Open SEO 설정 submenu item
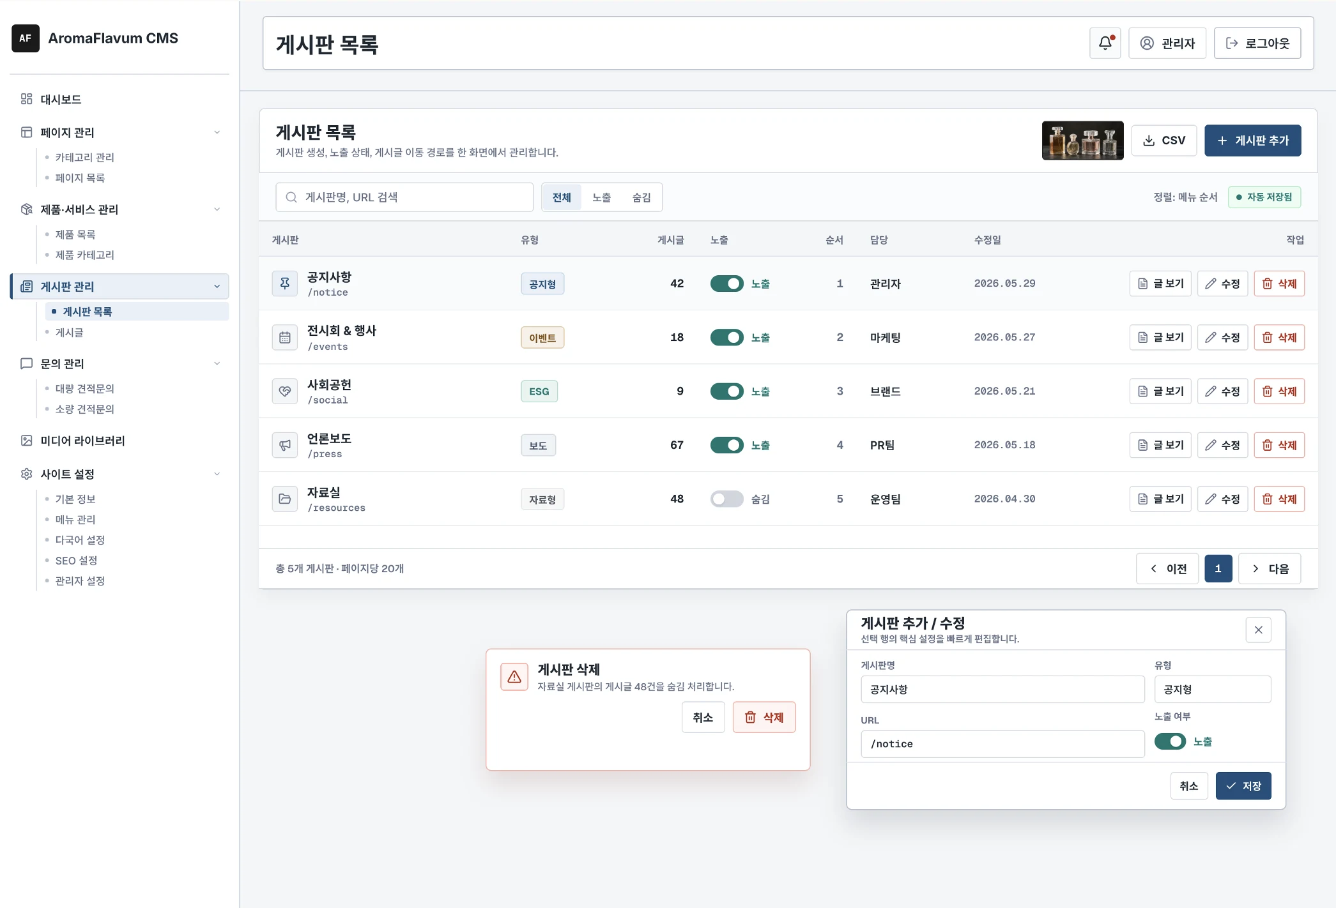Viewport: 1336px width, 908px height. [76, 560]
